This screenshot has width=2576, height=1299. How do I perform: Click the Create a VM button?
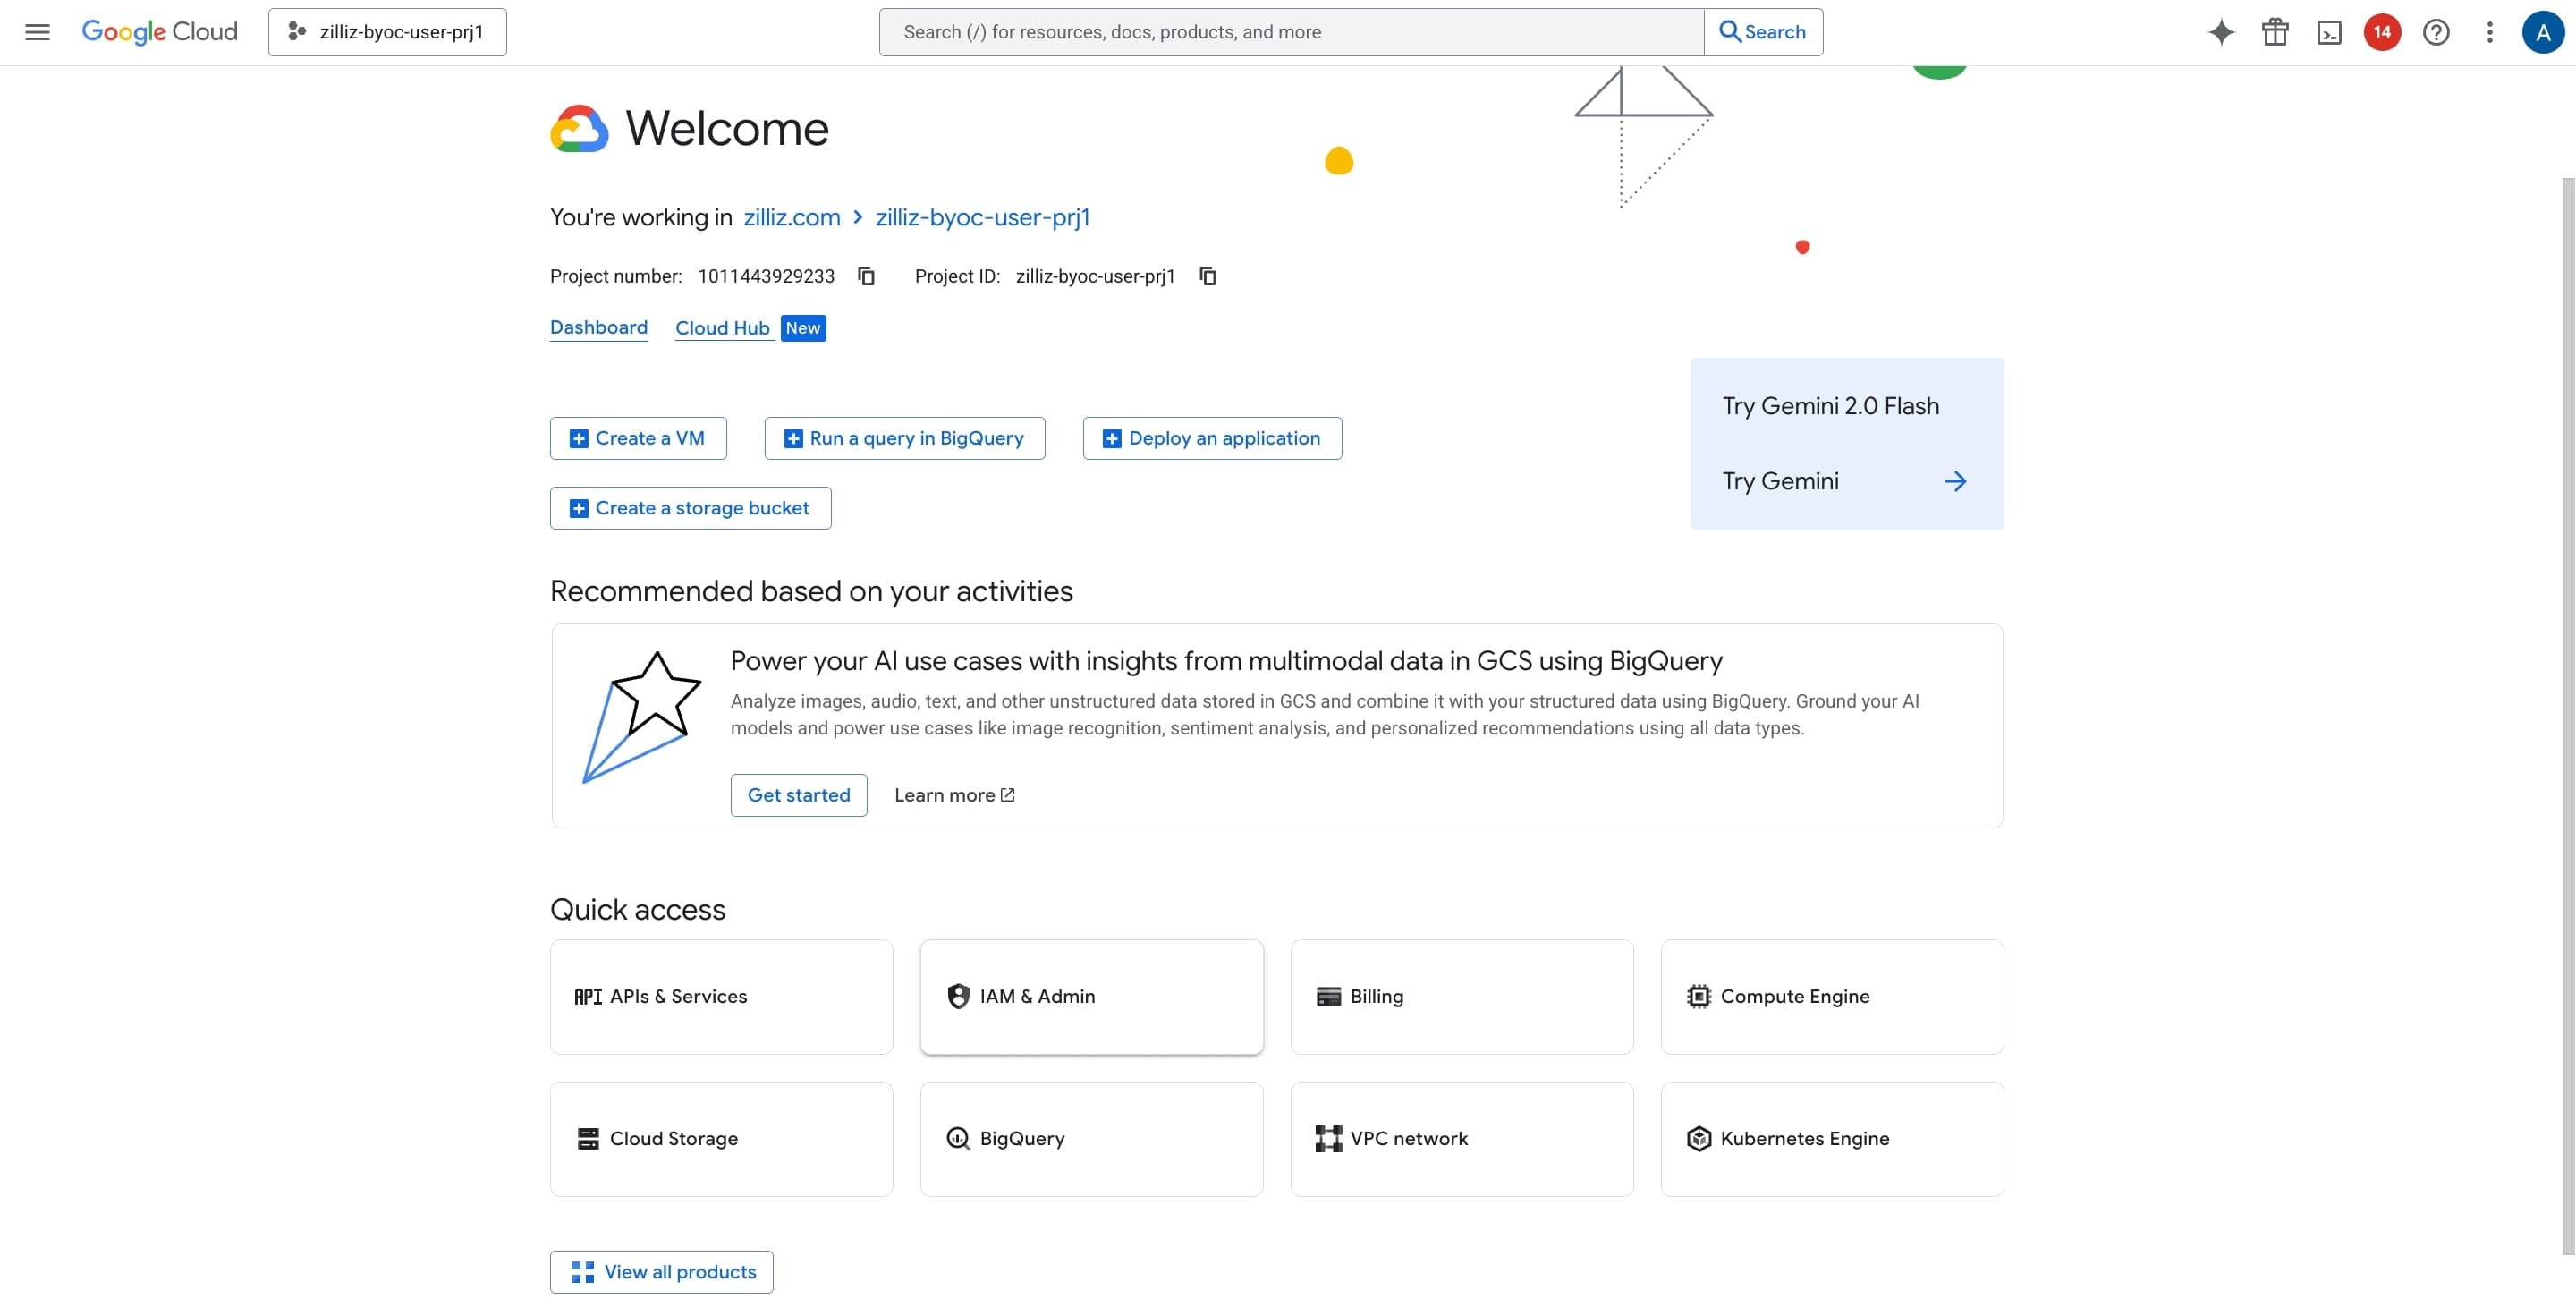click(638, 438)
